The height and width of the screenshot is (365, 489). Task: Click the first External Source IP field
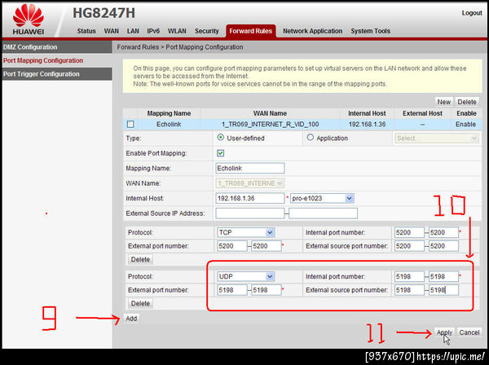250,213
